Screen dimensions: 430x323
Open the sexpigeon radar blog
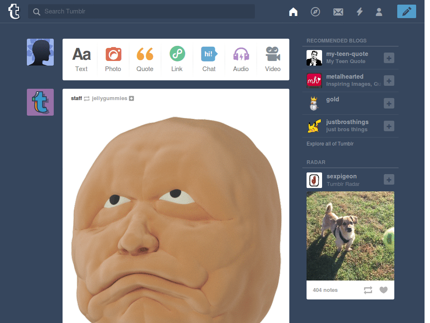341,176
